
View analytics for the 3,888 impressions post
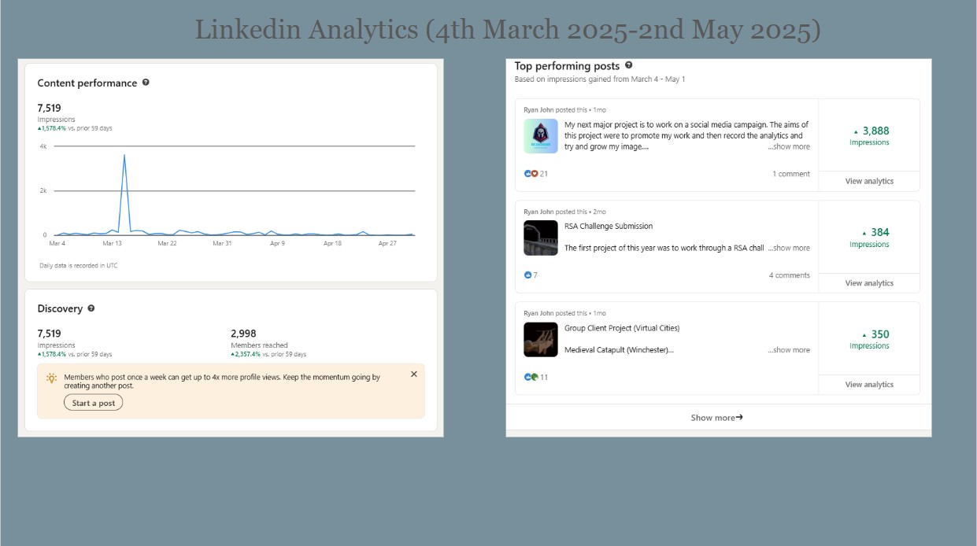[869, 181]
